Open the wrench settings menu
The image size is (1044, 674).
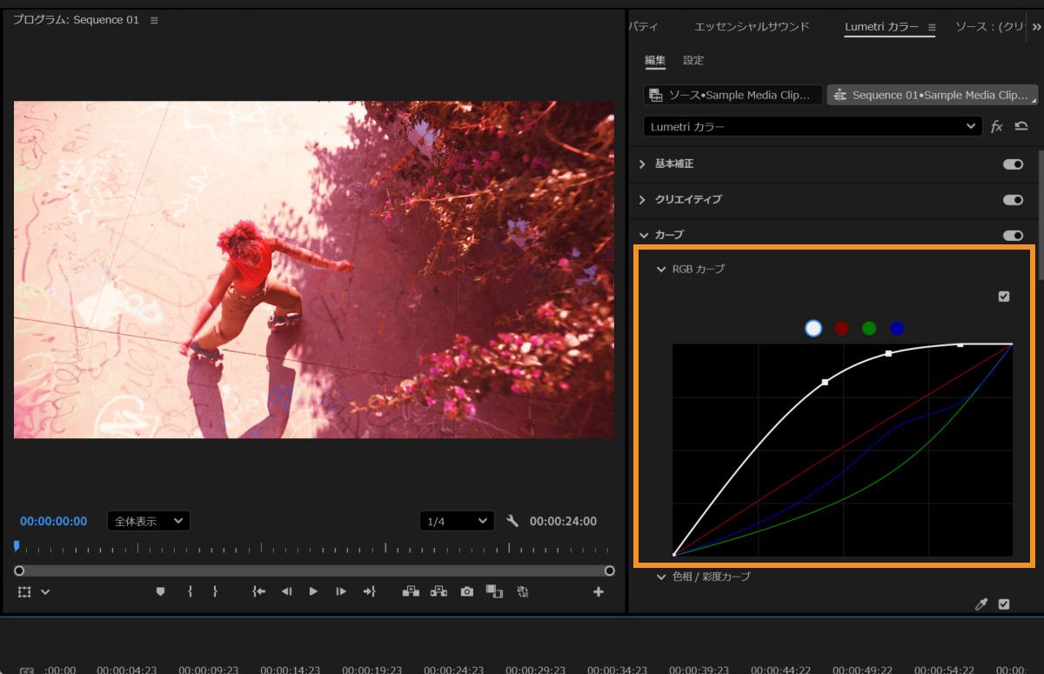(x=512, y=522)
